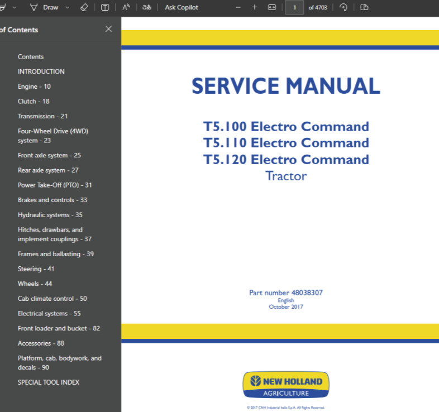Open the INTRODUCTION section
Screen dimensions: 439x412
(41, 71)
